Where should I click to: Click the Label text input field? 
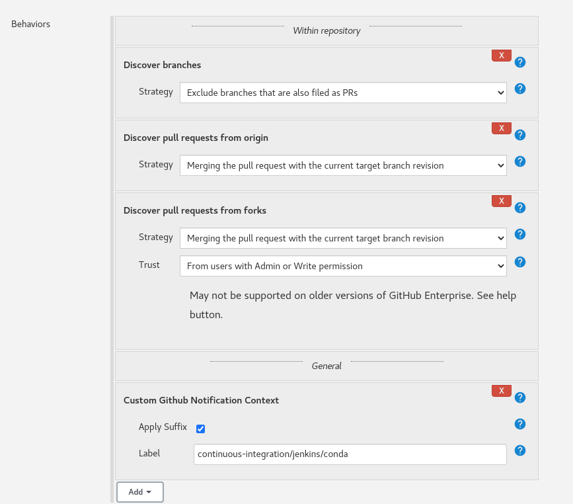click(350, 454)
